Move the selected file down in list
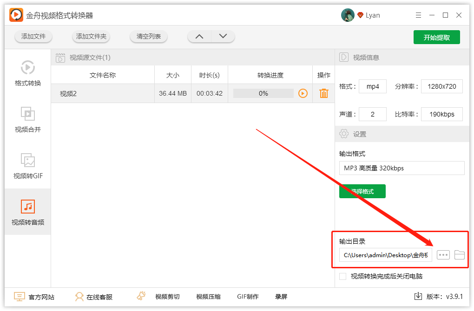474x311 pixels. click(223, 37)
